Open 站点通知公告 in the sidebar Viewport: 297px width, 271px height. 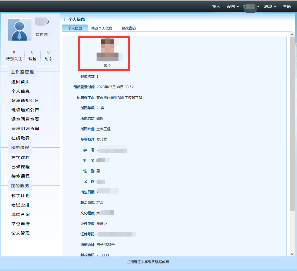point(25,100)
